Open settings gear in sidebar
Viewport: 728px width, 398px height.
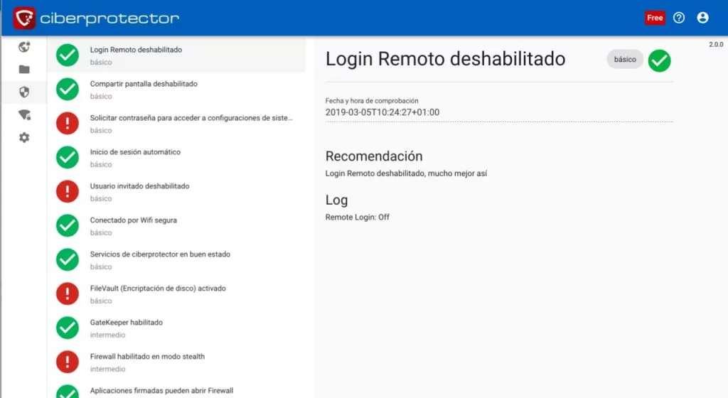(24, 137)
